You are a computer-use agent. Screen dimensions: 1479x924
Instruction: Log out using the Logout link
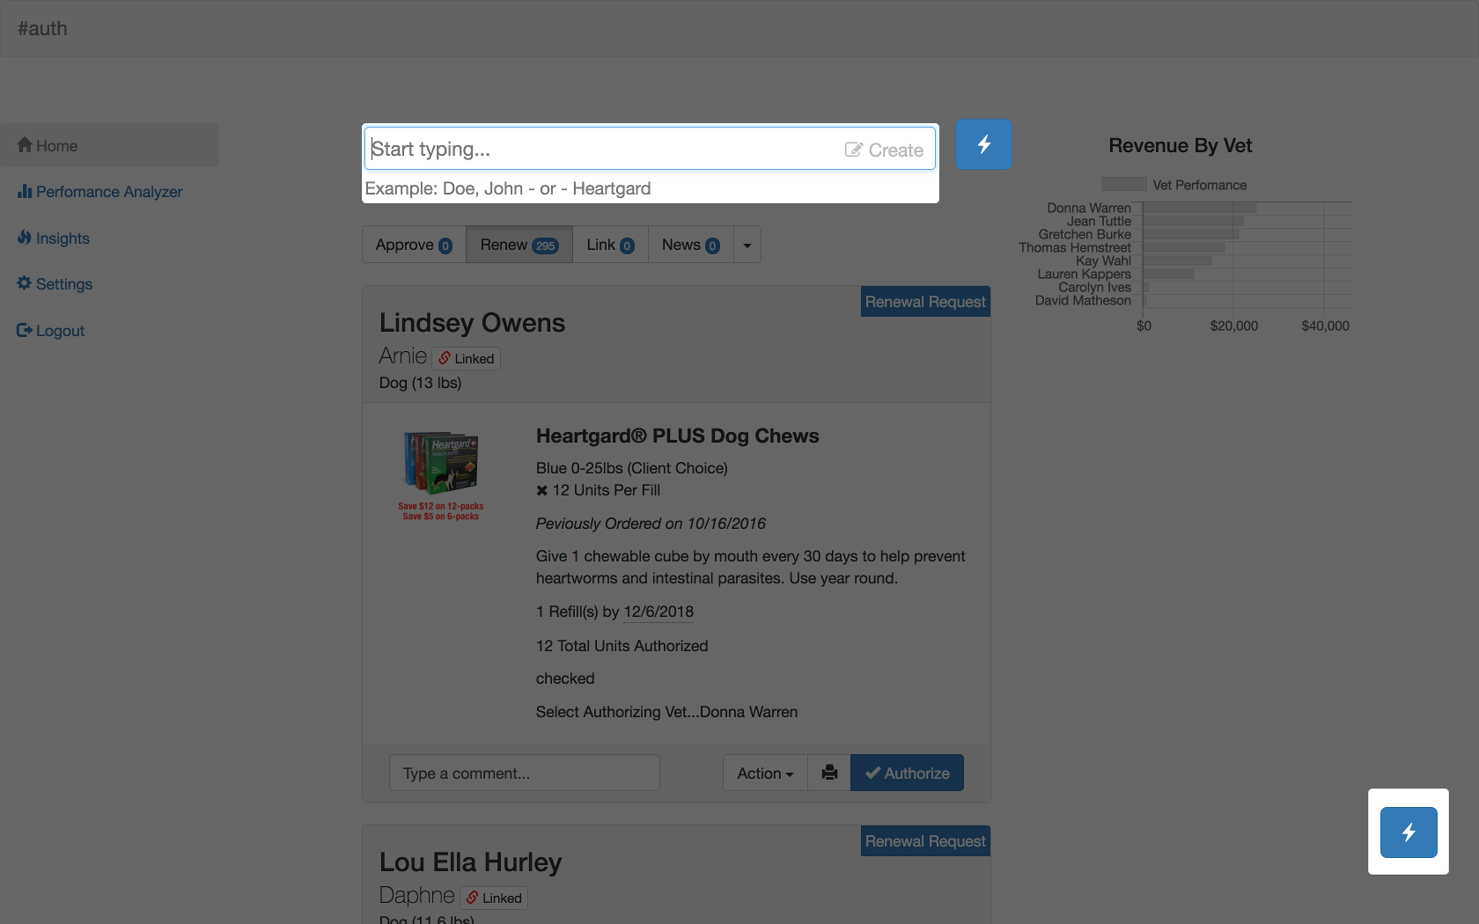[51, 331]
